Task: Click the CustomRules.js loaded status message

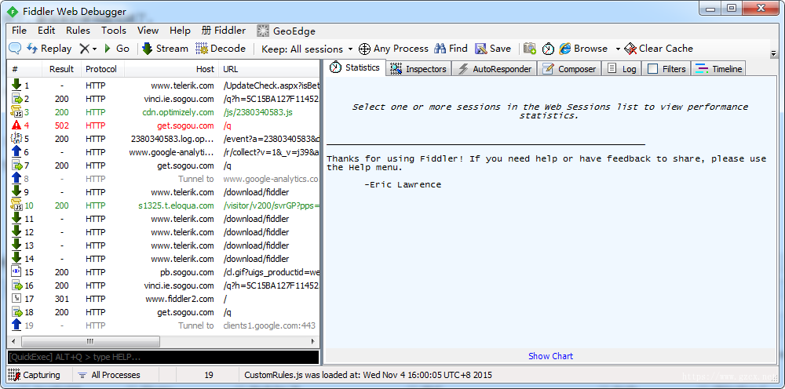Action: click(x=368, y=375)
